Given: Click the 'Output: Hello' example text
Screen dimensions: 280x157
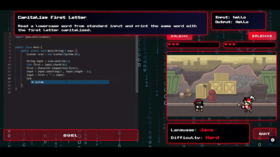Looking at the screenshot, I should coord(232,22).
